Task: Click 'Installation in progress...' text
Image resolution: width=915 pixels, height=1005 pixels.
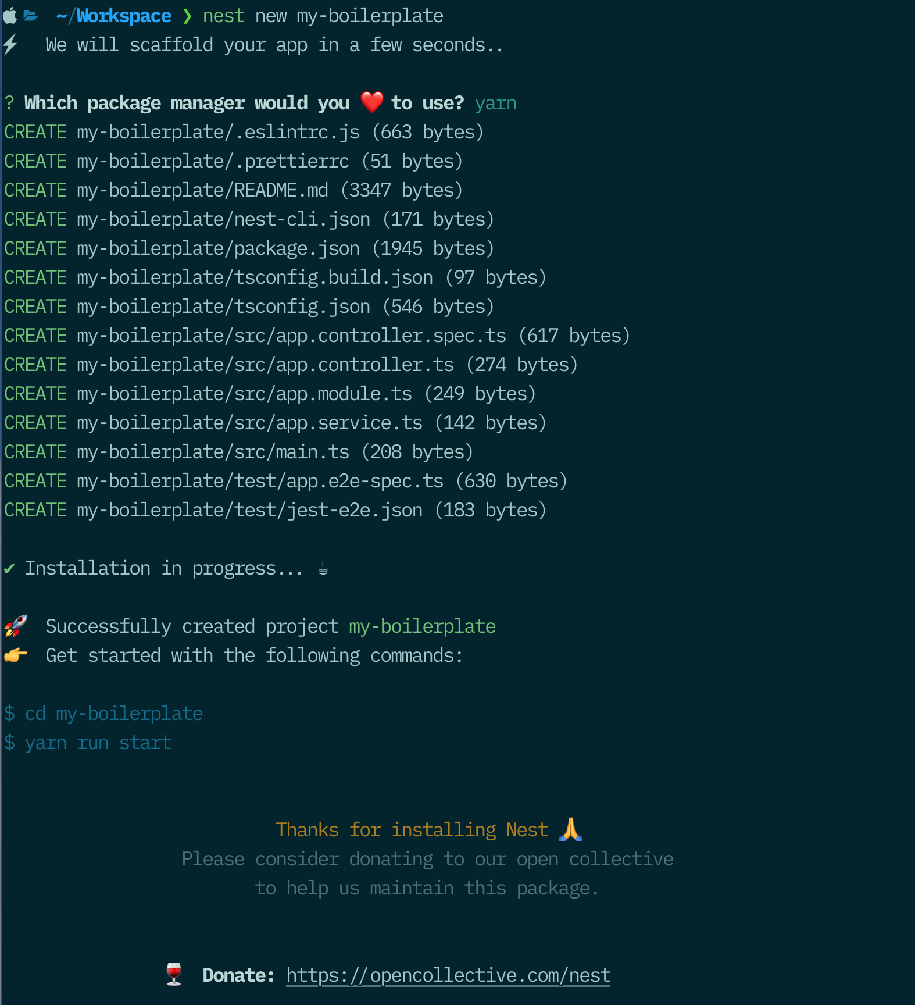Action: pyautogui.click(x=164, y=569)
